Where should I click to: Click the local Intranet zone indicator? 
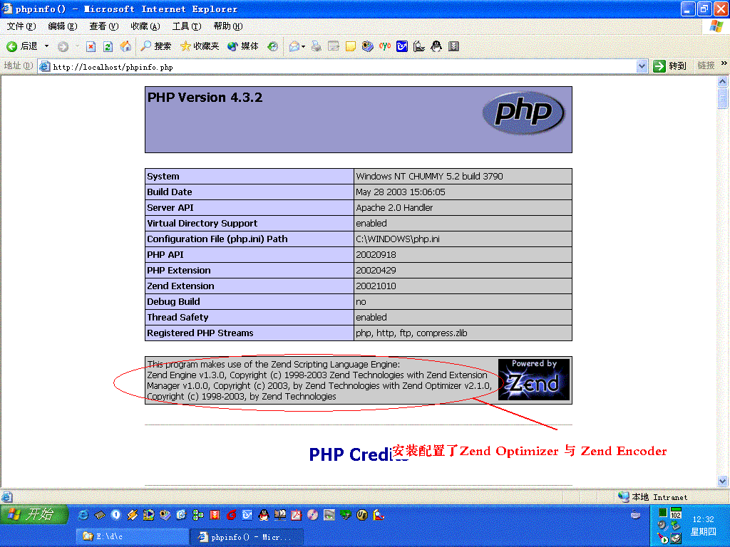click(x=653, y=497)
